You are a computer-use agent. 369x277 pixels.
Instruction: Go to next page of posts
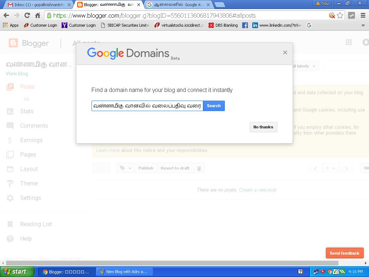[x=346, y=168]
